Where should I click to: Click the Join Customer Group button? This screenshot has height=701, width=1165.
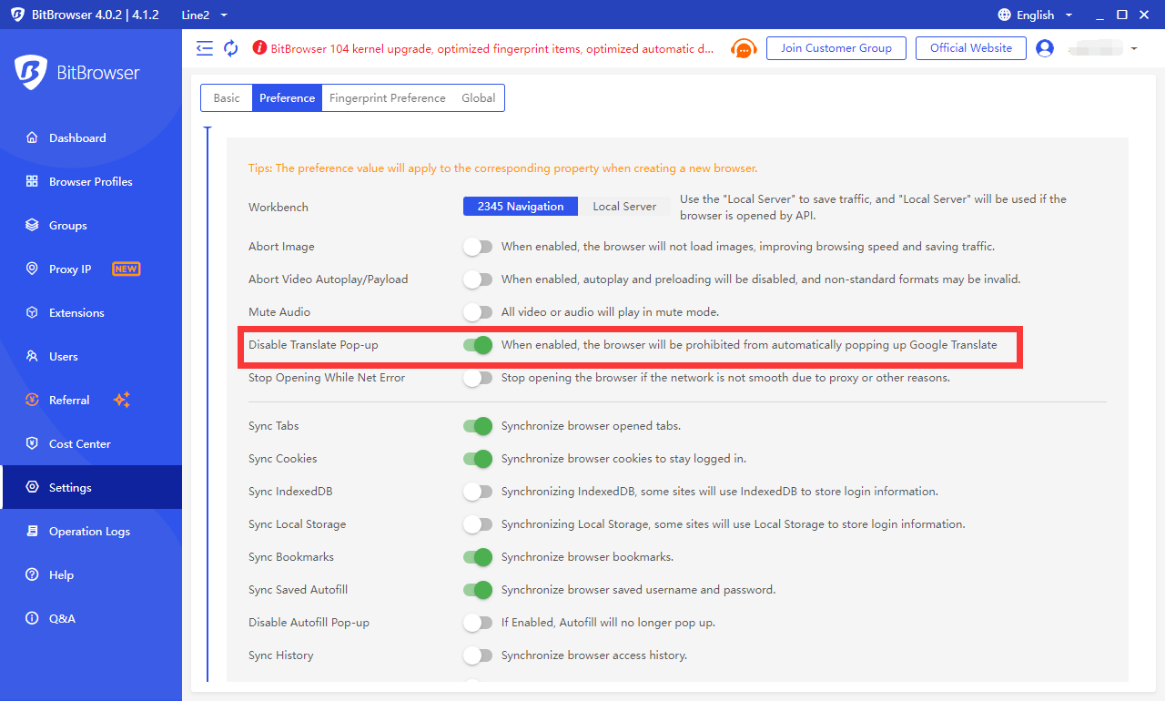(836, 48)
